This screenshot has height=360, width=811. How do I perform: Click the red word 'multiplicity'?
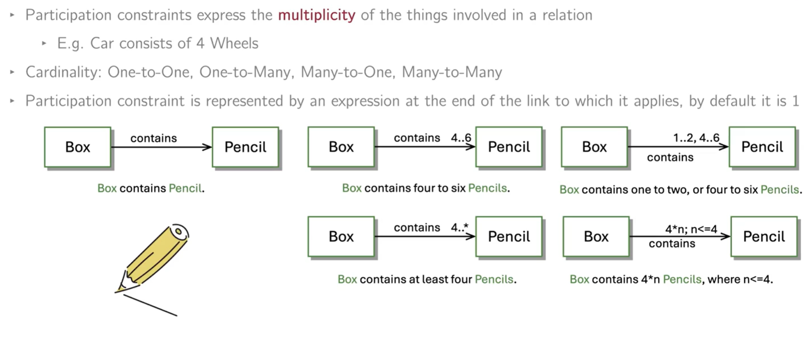click(x=317, y=15)
